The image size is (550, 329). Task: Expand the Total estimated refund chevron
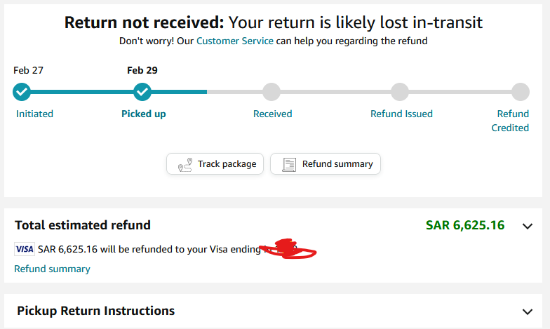point(528,226)
